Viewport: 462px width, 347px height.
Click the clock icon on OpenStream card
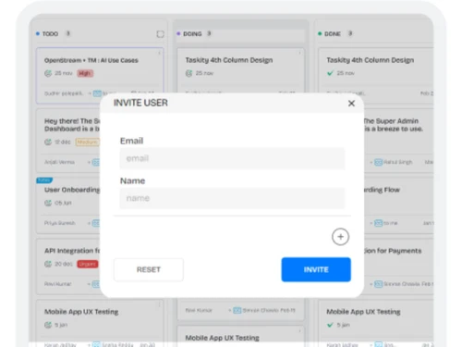pos(48,73)
